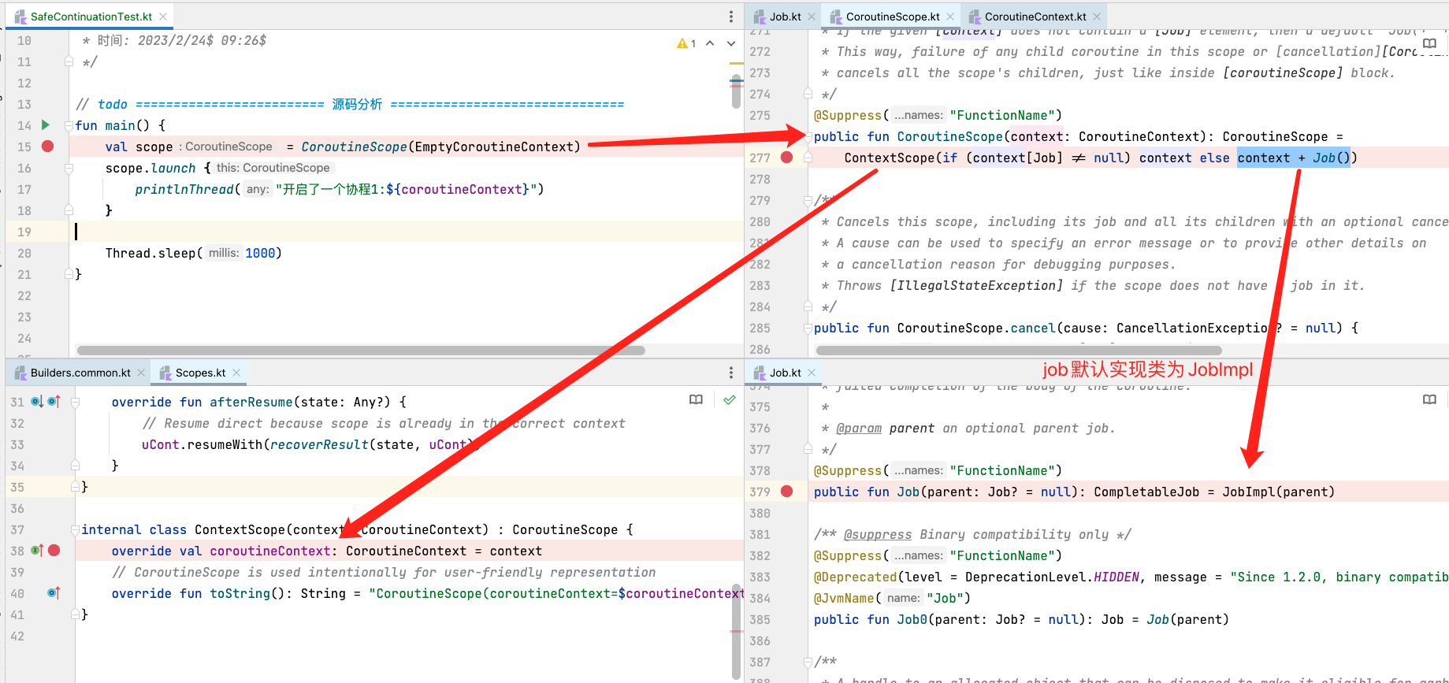Collapse the ContextScope class fold at line 37

pyautogui.click(x=76, y=529)
